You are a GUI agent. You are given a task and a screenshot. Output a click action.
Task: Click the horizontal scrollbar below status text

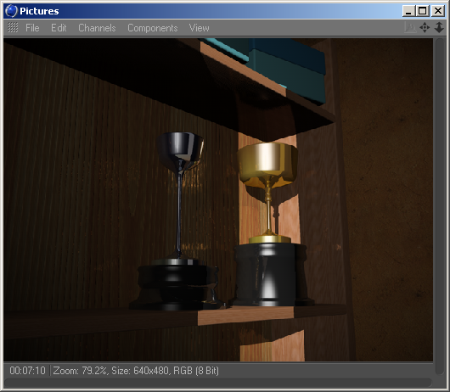click(217, 383)
